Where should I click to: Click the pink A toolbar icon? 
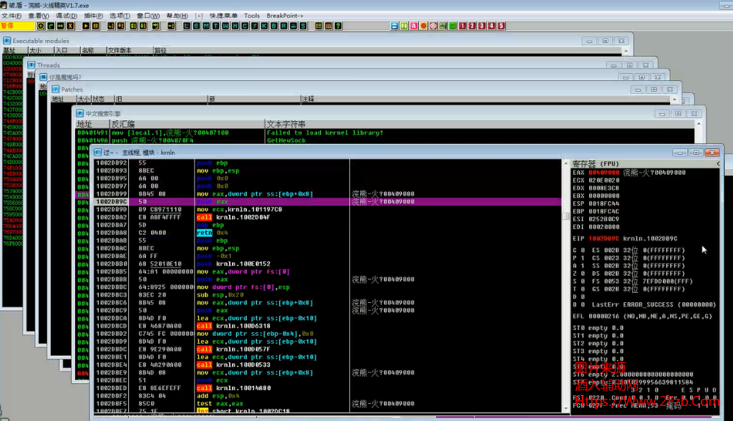tap(414, 26)
